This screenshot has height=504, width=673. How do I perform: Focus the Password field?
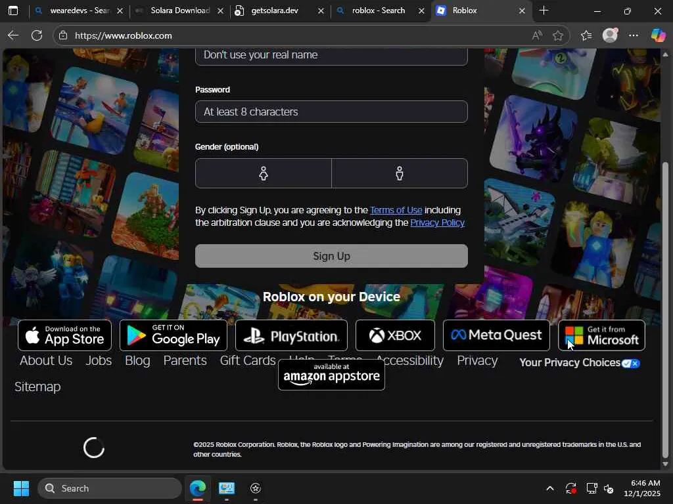tap(331, 112)
